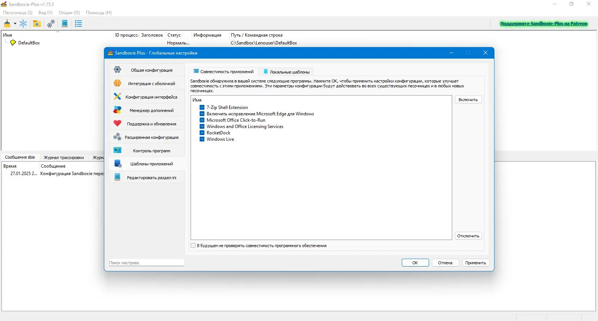The width and height of the screenshot is (598, 321).
Task: Click the gears icon for Расширенная конфигурация
Action: (x=117, y=137)
